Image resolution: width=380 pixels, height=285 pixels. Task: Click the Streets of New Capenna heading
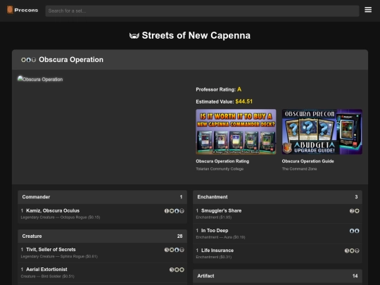tap(196, 36)
